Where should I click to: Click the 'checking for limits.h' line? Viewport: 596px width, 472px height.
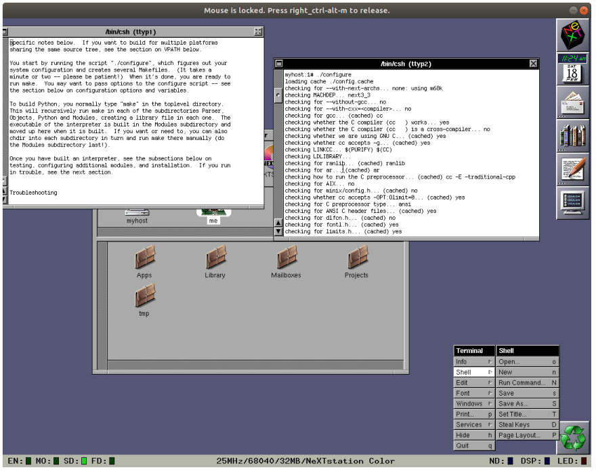tap(343, 231)
